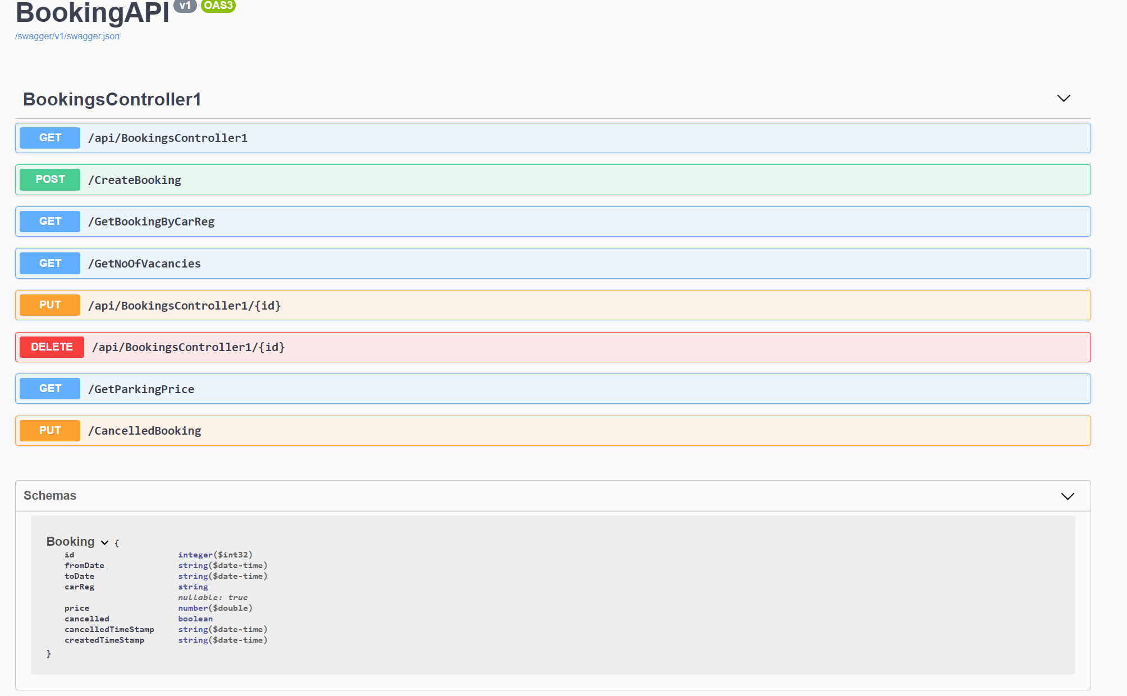The image size is (1127, 696).
Task: Click the boolean type text
Action: pyautogui.click(x=195, y=619)
